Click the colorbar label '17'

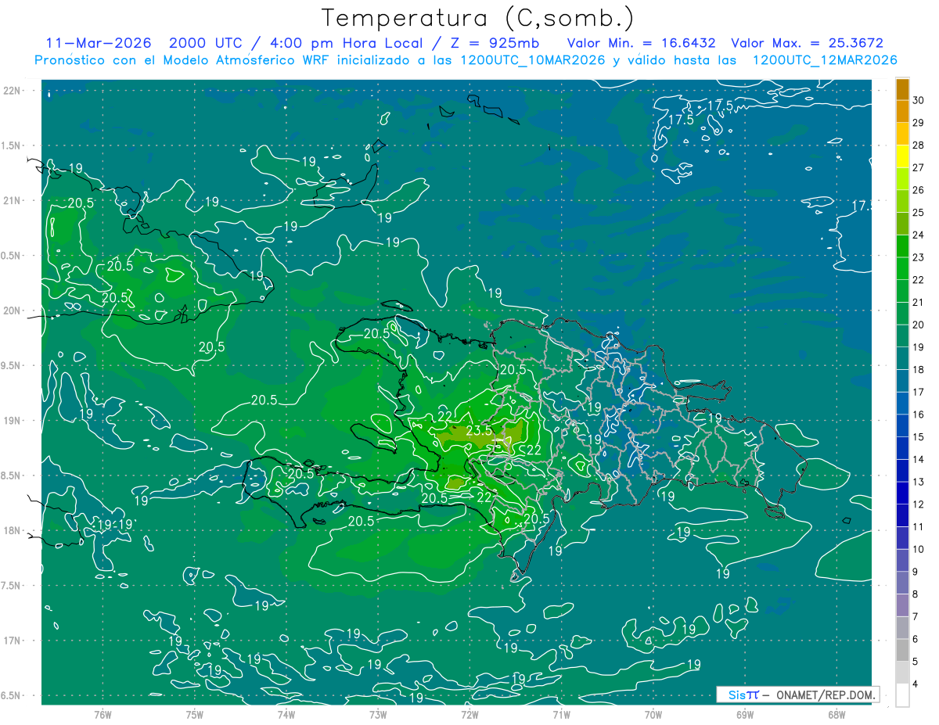click(x=919, y=392)
